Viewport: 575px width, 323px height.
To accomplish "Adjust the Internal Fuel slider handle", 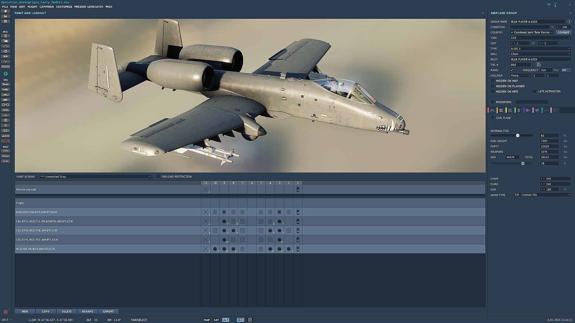I will click(x=517, y=135).
